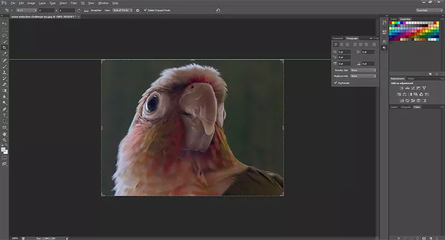Open the crop options gear menu

coord(138,11)
